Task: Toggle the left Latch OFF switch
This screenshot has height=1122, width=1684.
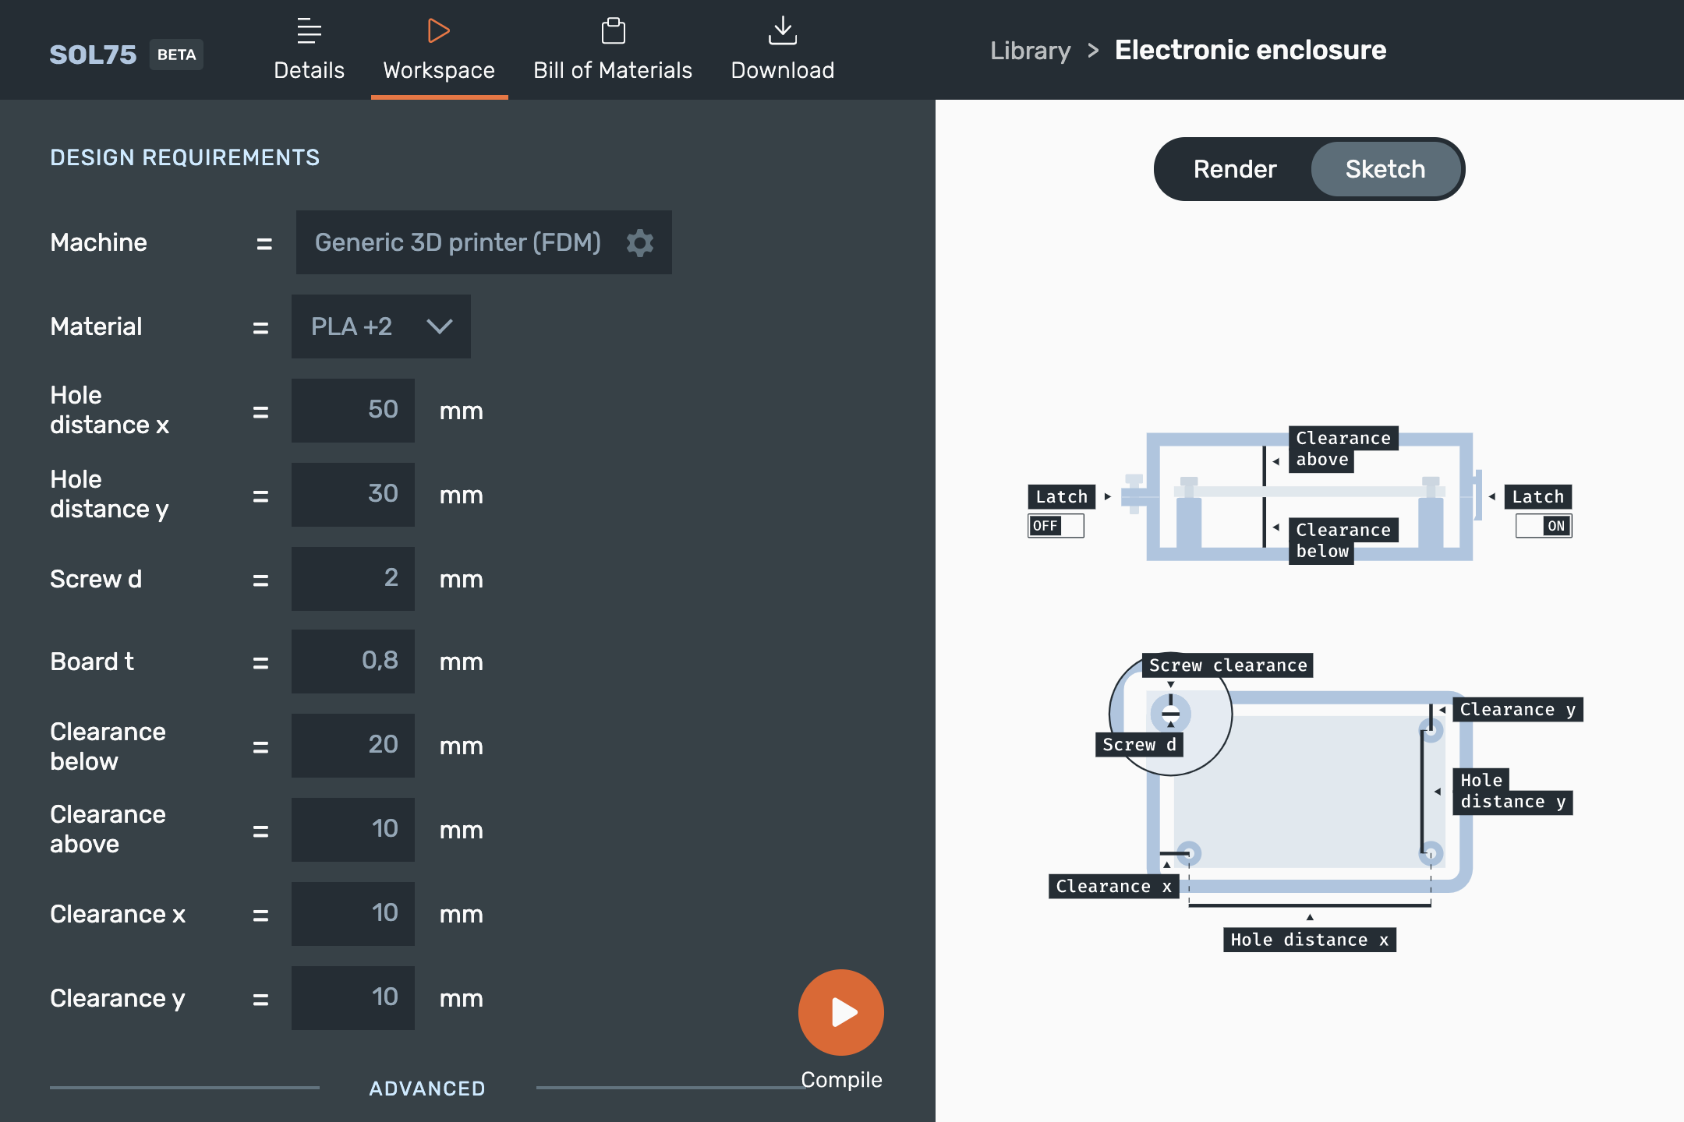Action: [x=1056, y=526]
